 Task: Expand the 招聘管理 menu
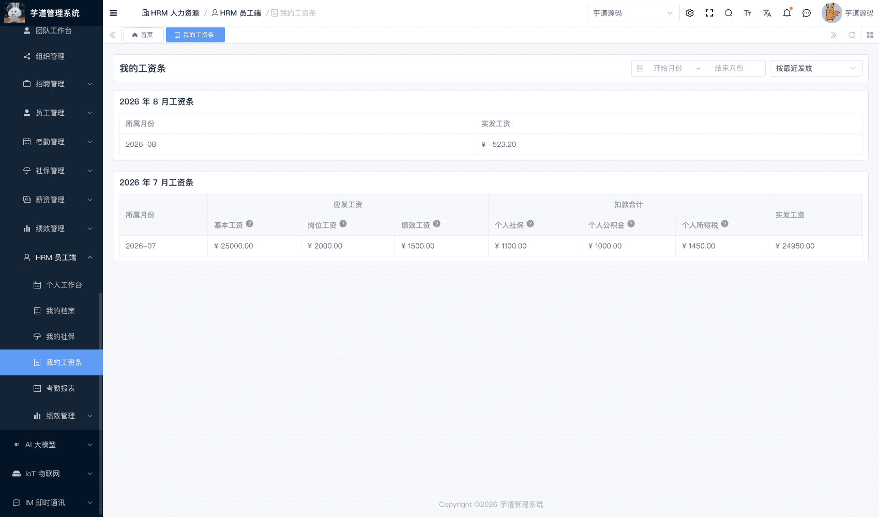[51, 84]
